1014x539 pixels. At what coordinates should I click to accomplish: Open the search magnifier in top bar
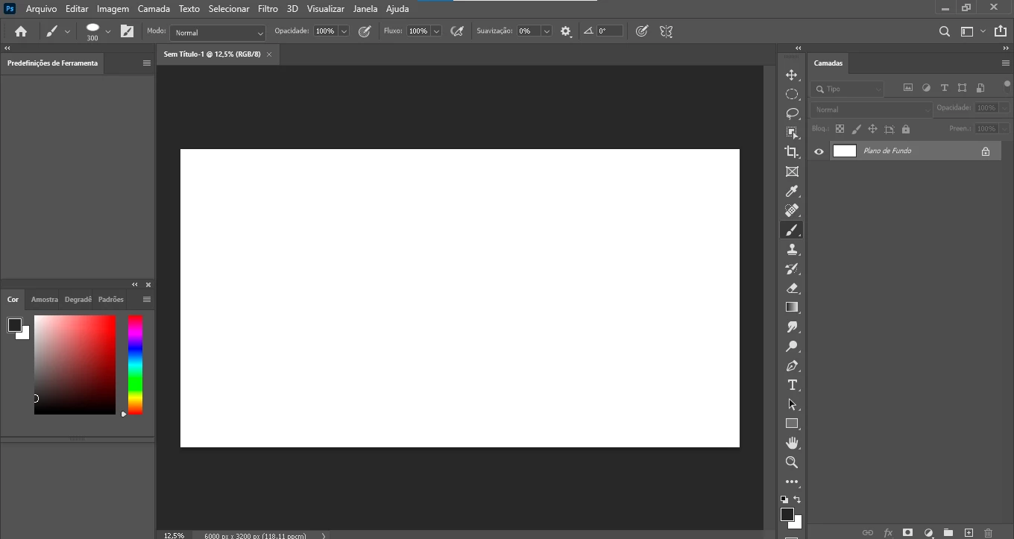pyautogui.click(x=945, y=31)
